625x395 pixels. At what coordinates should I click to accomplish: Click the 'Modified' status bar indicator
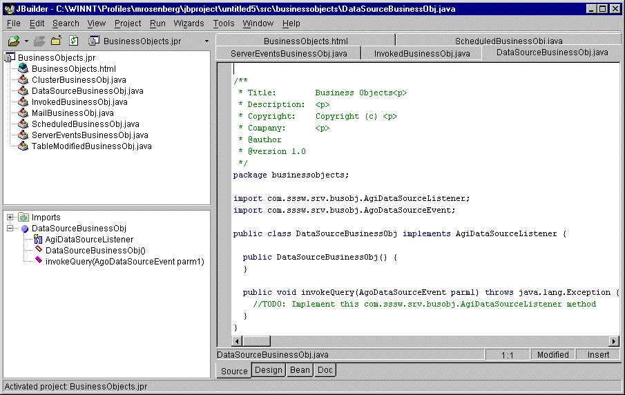tap(552, 355)
